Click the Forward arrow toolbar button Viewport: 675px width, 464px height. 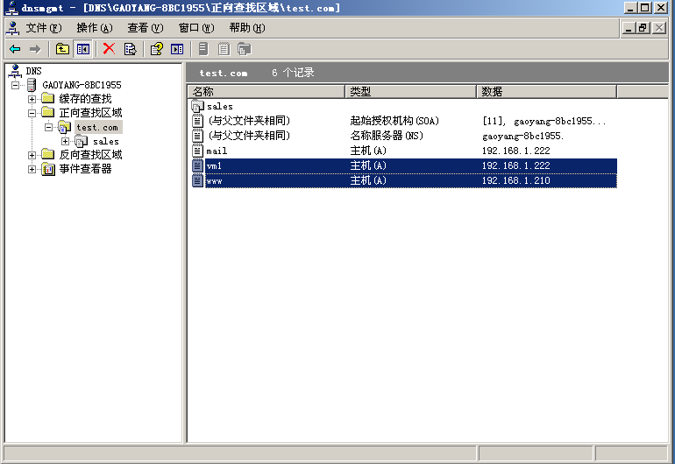[35, 49]
